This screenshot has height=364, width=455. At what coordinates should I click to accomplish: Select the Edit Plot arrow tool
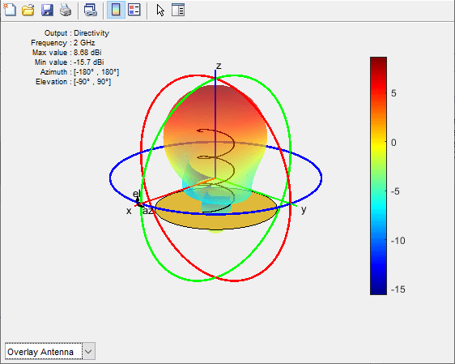[x=160, y=11]
